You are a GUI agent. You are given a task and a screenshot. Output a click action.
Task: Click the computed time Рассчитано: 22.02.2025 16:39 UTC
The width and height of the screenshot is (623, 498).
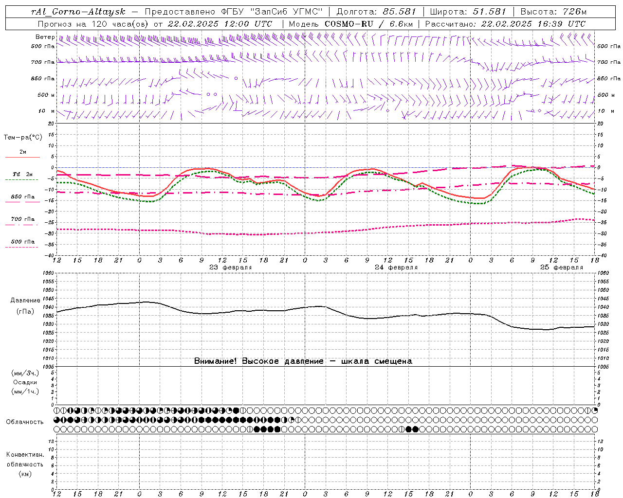tap(505, 24)
